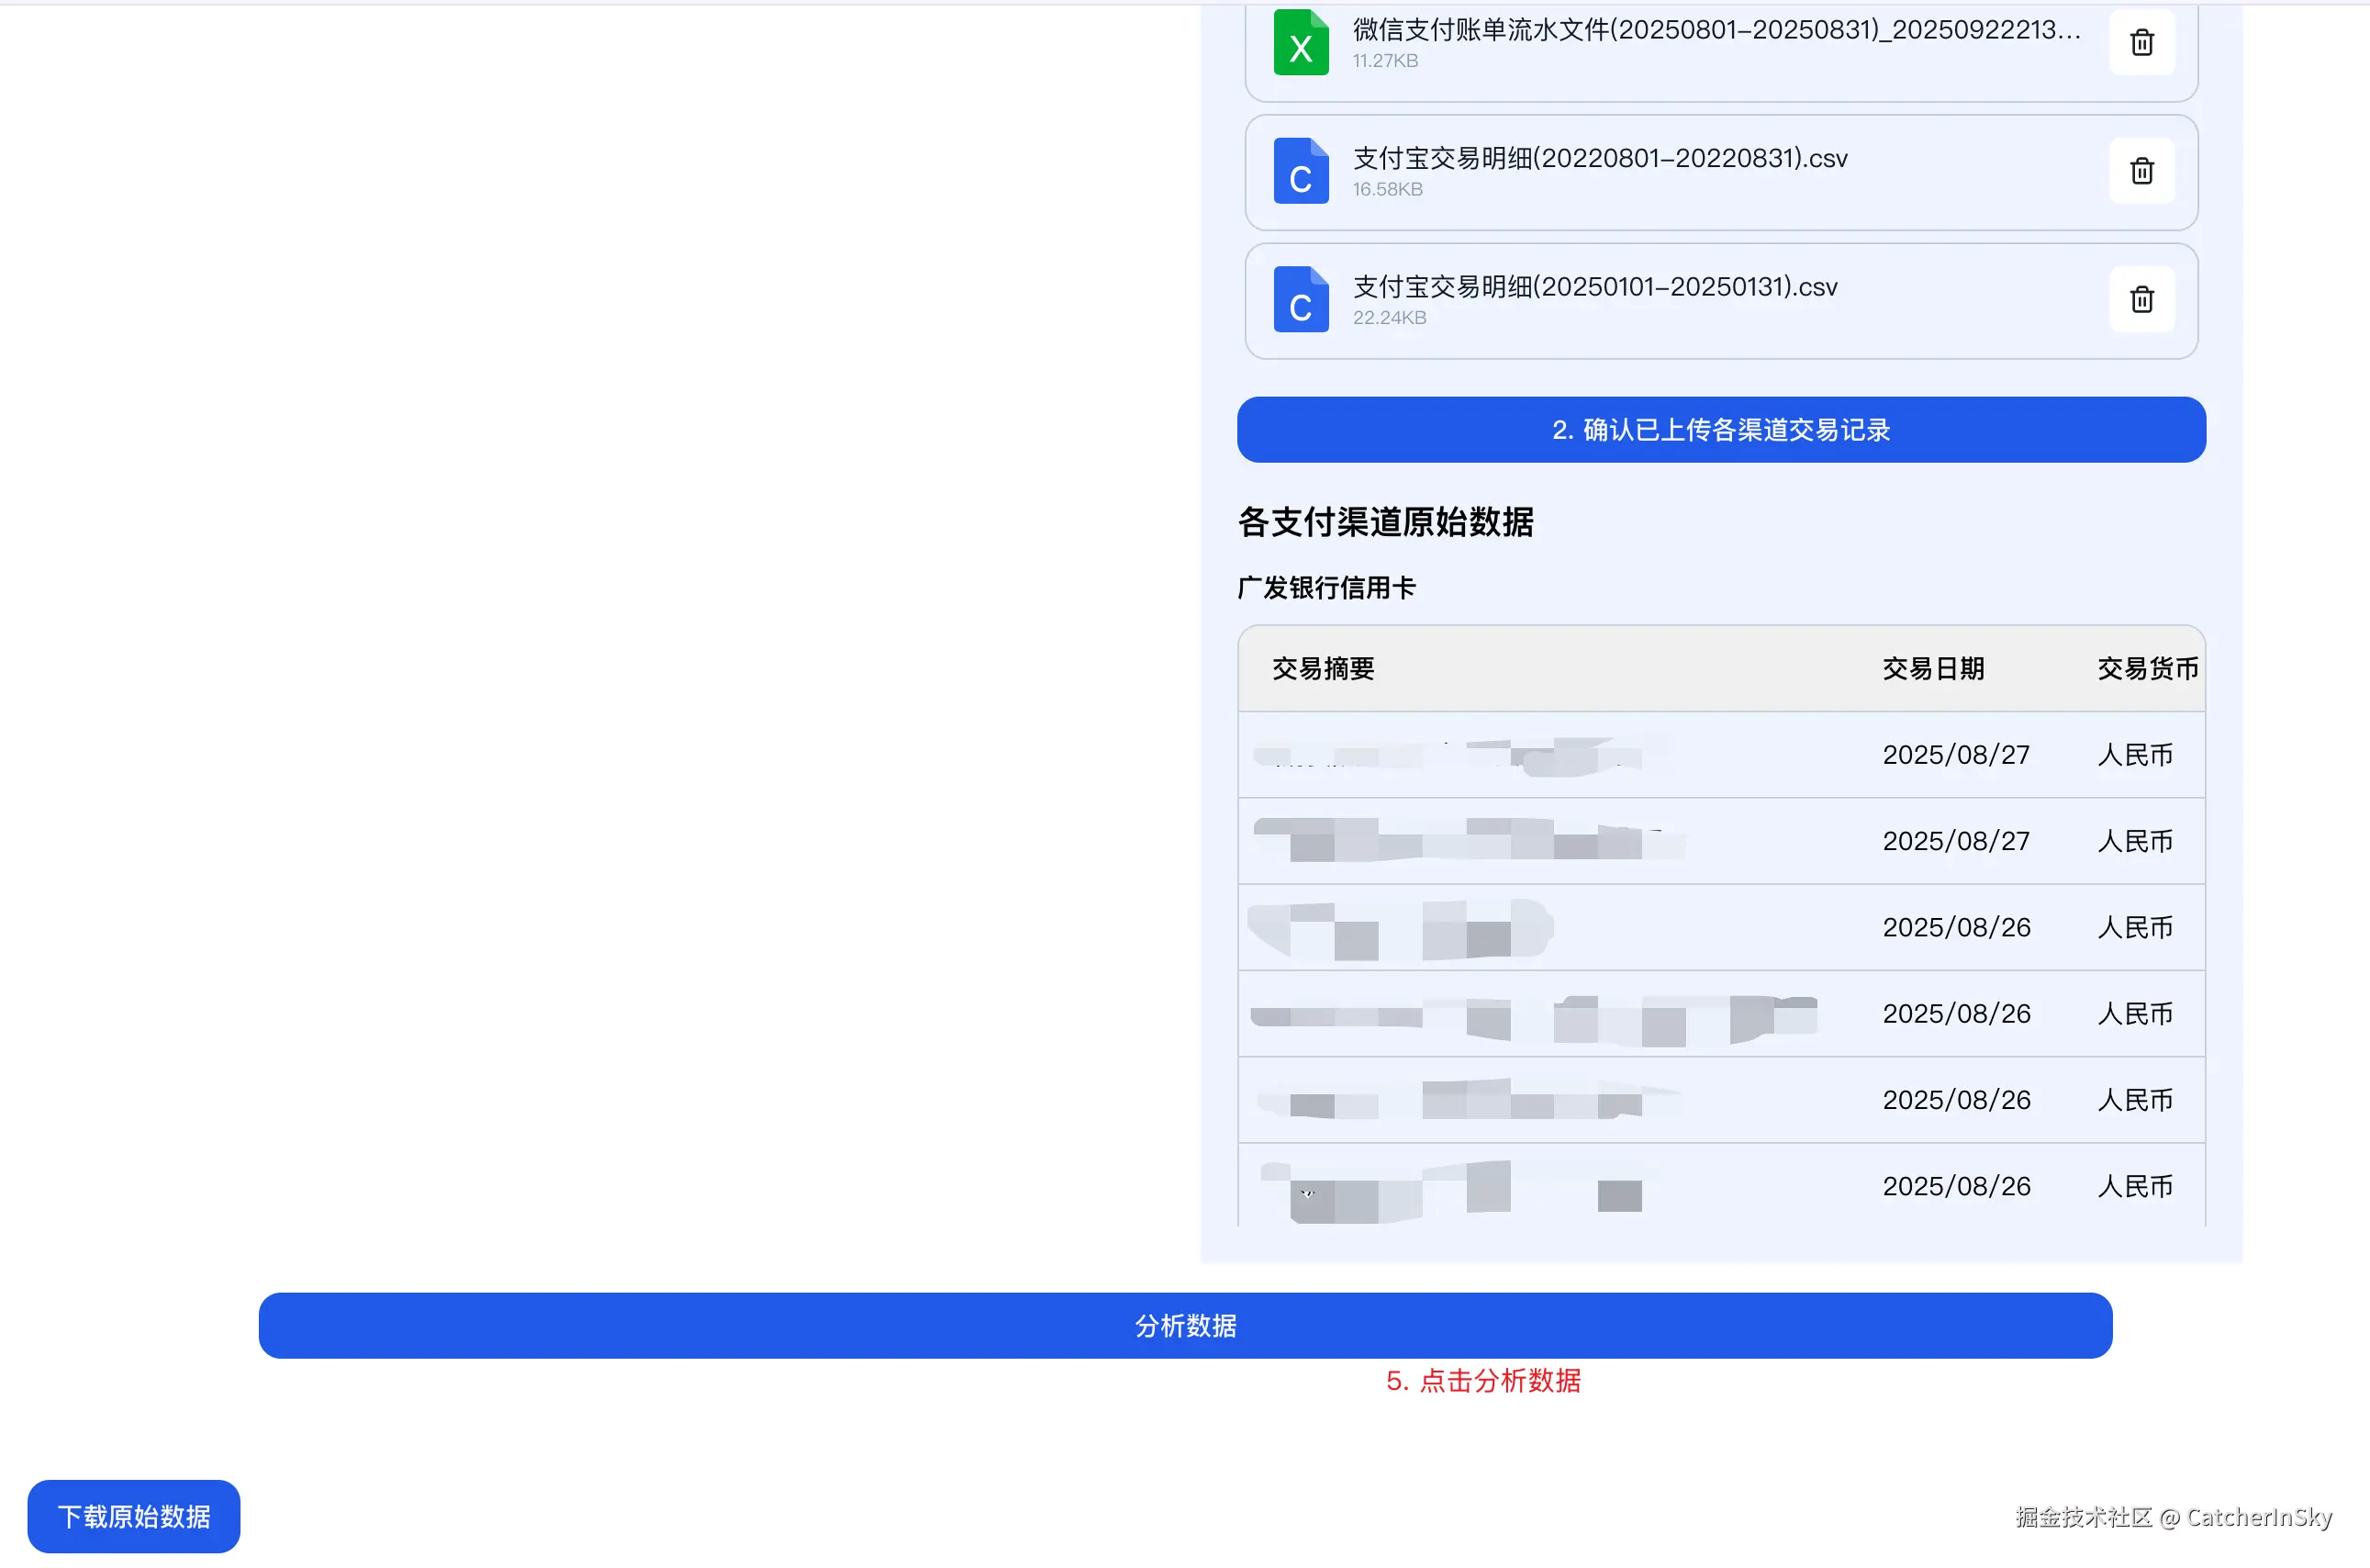The image size is (2370, 1568).
Task: Click blue CSV icon of 20220801 file
Action: coord(1301,171)
